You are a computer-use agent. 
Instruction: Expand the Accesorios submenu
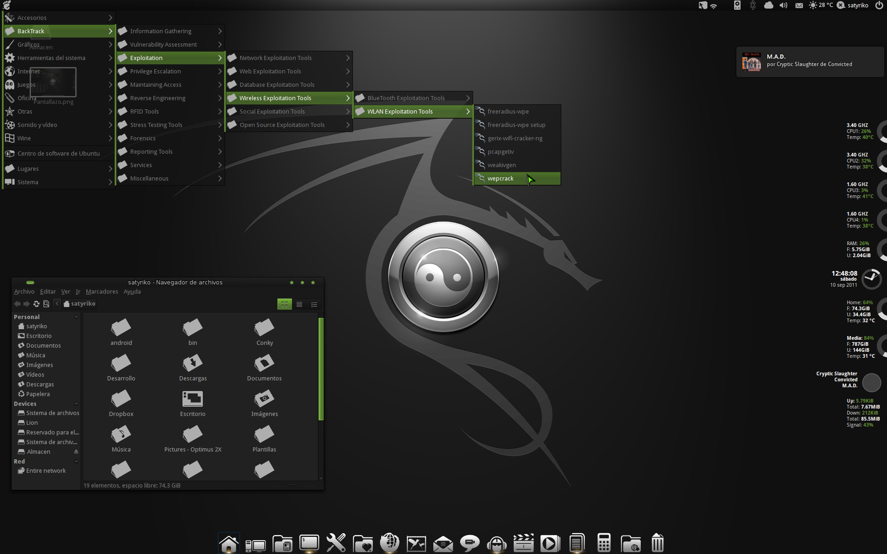point(59,18)
